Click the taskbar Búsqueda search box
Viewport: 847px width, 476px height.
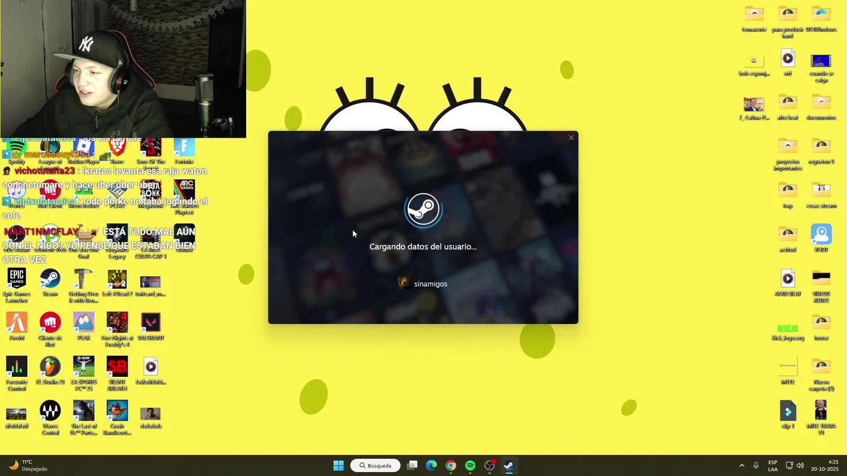[375, 465]
